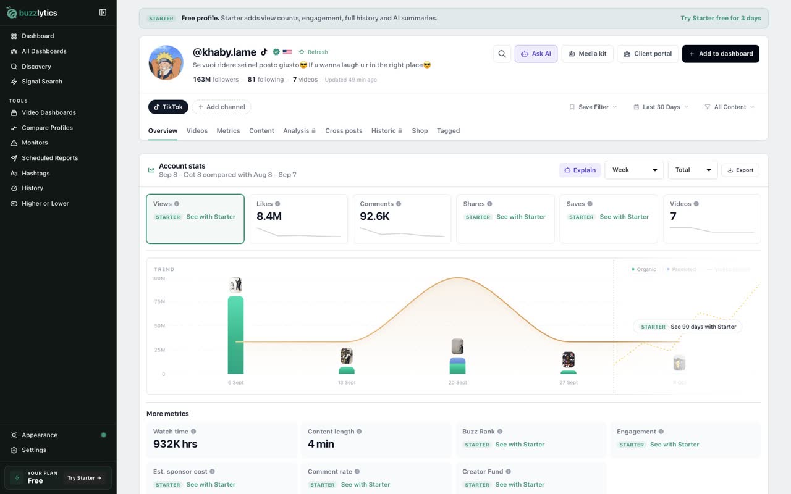Click the info icon beside Saves

[590, 204]
